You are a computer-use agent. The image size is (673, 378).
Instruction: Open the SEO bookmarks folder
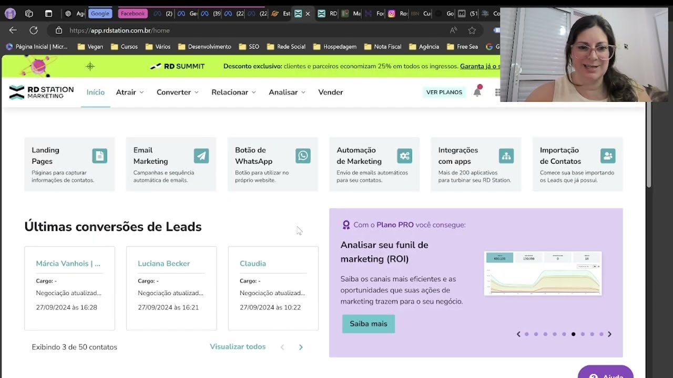249,47
